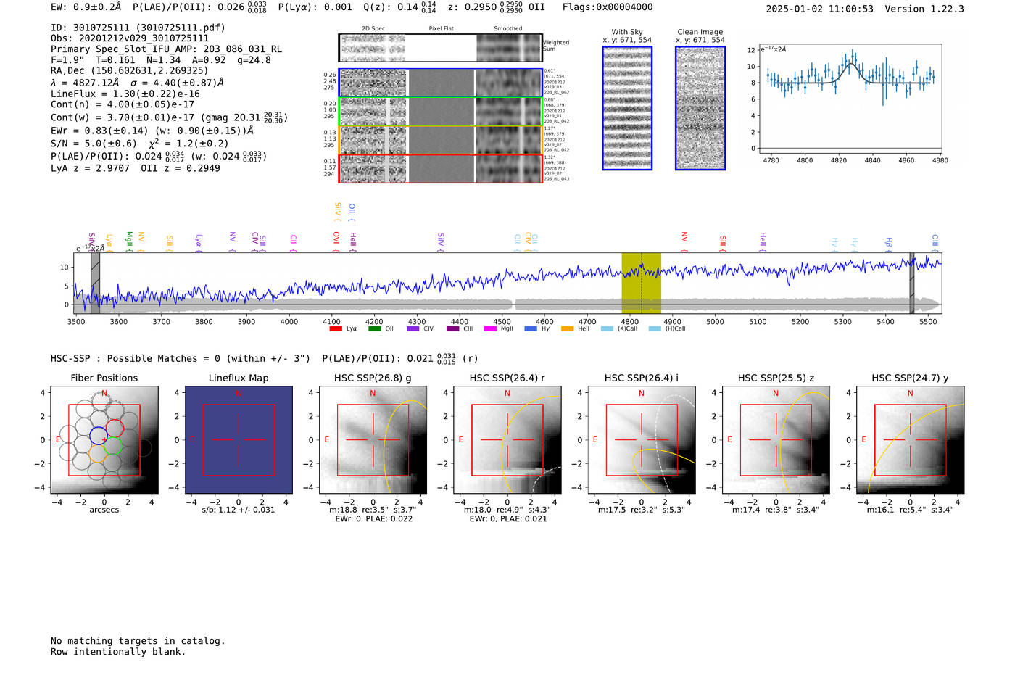Open the Fiber Positions thumbnail
This screenshot has height=691, width=1015.
pos(104,440)
